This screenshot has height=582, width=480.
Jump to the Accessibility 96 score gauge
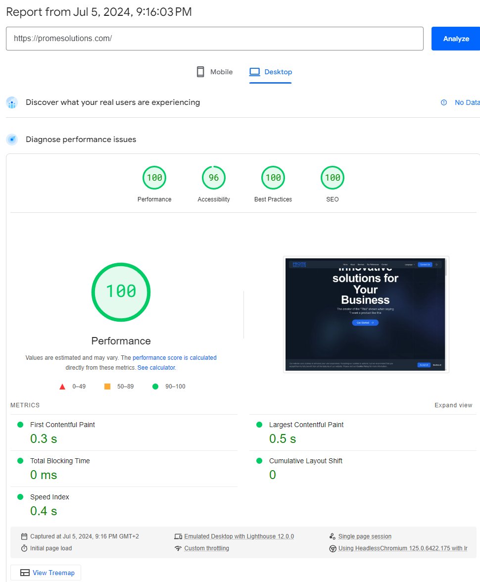(x=214, y=178)
